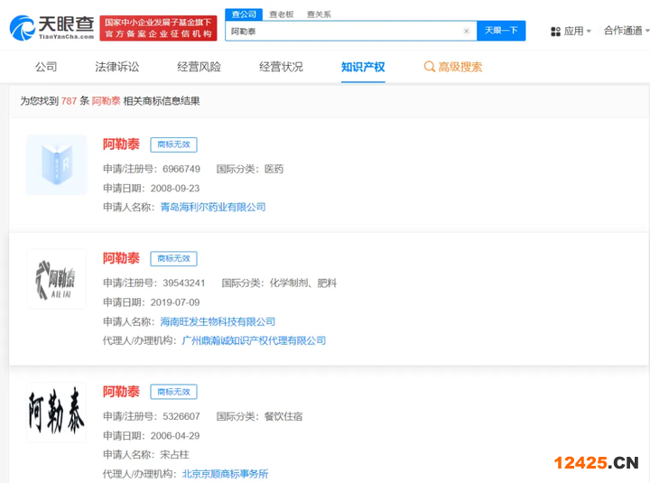650x483 pixels.
Task: Expand the 合作通道 dropdown
Action: coord(626,31)
